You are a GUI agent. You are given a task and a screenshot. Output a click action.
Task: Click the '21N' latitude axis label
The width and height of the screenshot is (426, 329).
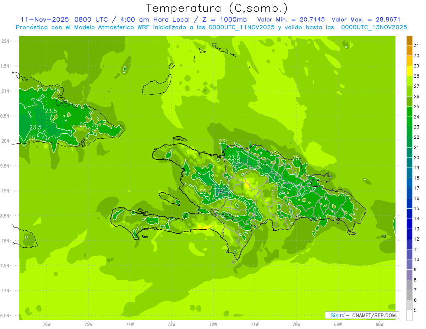point(5,91)
